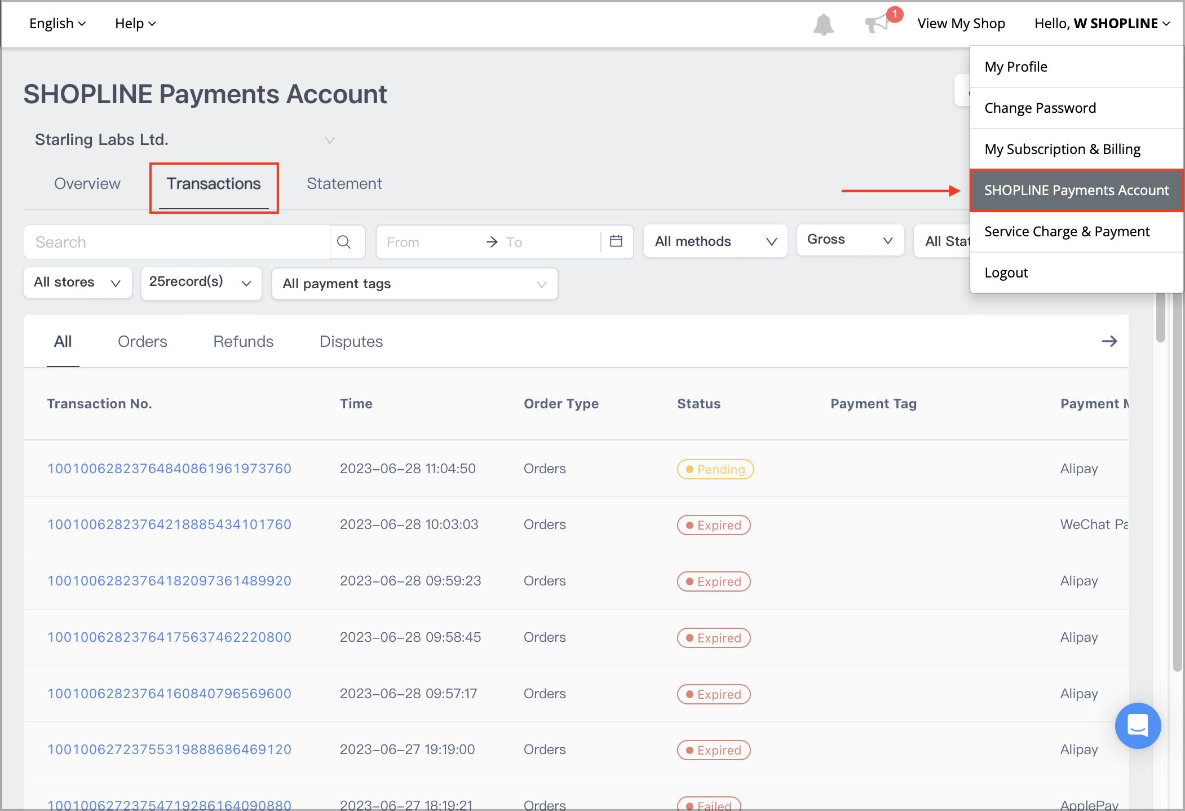Open the All methods dropdown
Viewport: 1185px width, 811px height.
(715, 241)
